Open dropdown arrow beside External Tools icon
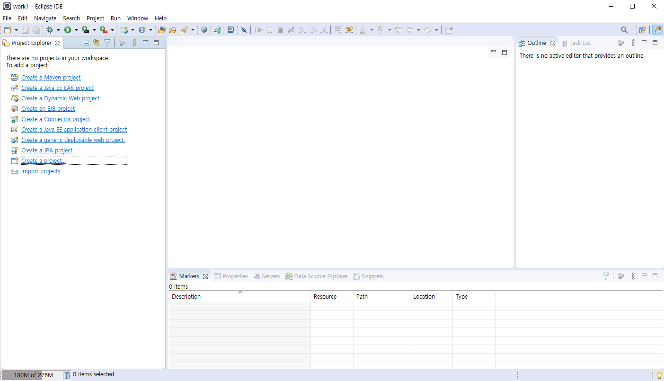The image size is (664, 381). point(112,30)
